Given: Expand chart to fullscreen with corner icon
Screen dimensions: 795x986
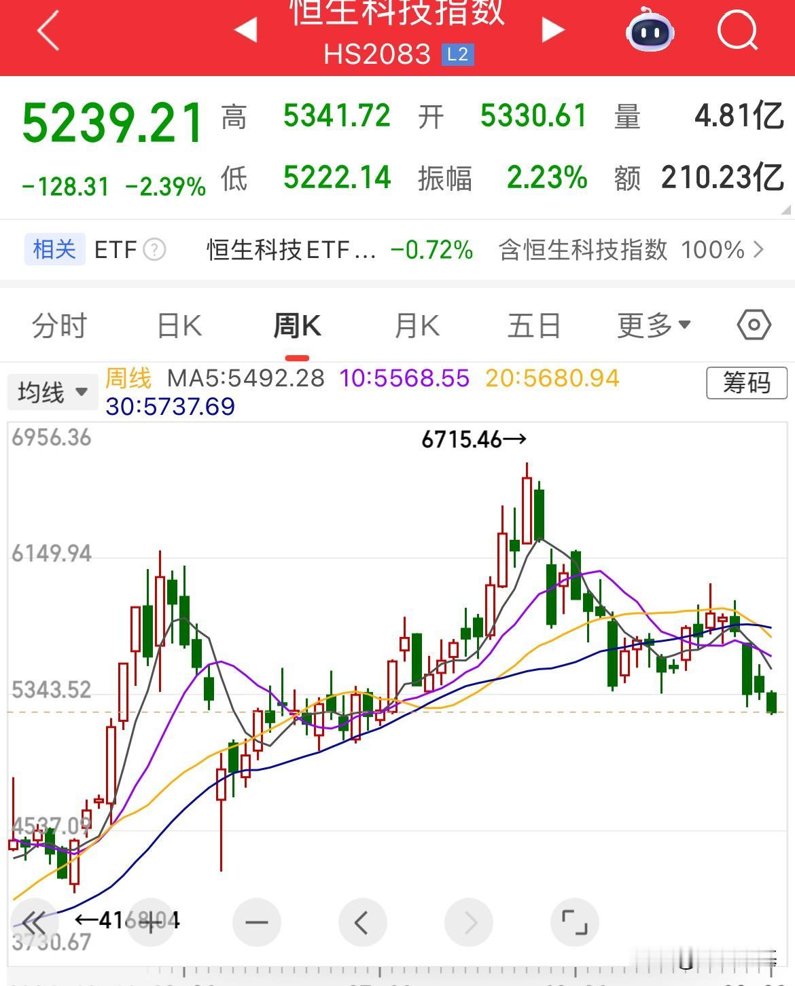Looking at the screenshot, I should tap(575, 922).
